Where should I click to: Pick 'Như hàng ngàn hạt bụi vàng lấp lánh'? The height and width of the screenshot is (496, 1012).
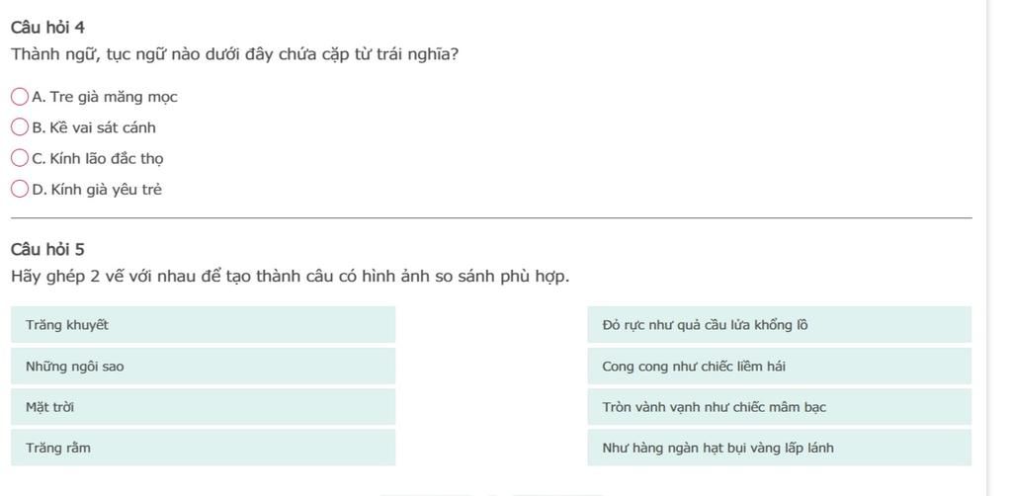tap(779, 448)
